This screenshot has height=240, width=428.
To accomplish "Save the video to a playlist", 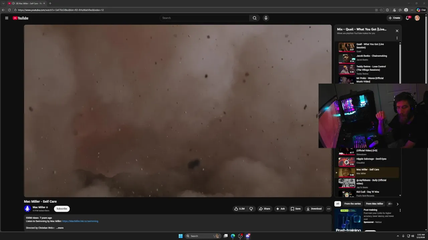I will (x=295, y=209).
